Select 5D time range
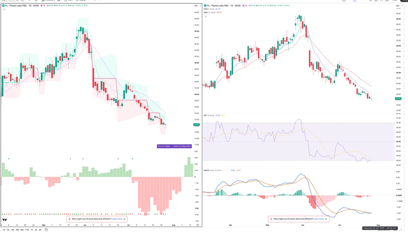Image resolution: width=408 pixels, height=232 pixels. [8, 230]
